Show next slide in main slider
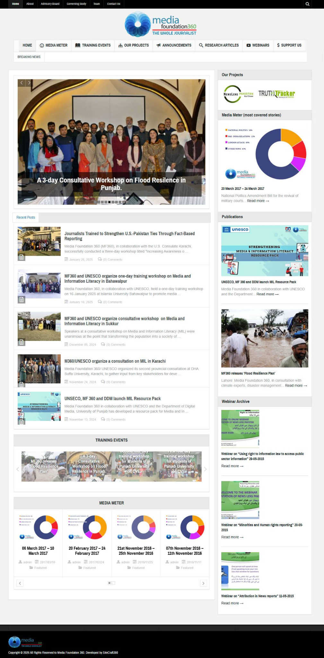Image resolution: width=324 pixels, height=658 pixels. tap(29, 83)
